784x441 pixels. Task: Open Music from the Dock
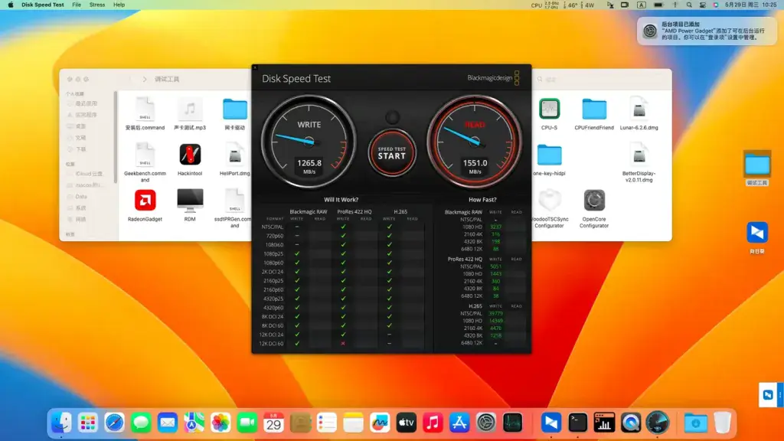coord(433,423)
